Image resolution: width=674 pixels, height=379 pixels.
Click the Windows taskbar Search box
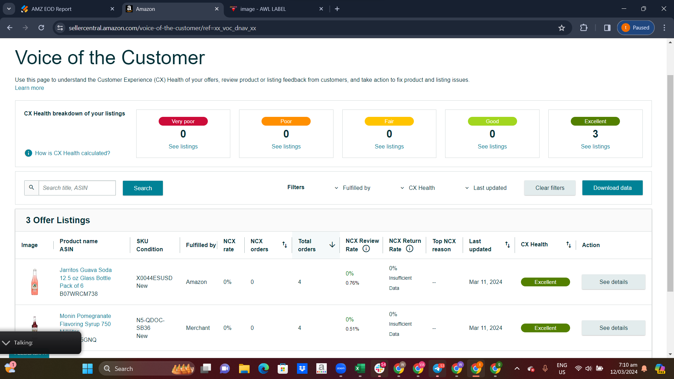[x=147, y=369]
